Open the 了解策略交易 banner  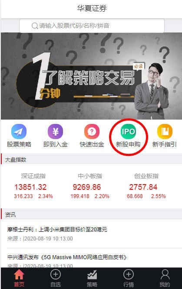pos(91,76)
